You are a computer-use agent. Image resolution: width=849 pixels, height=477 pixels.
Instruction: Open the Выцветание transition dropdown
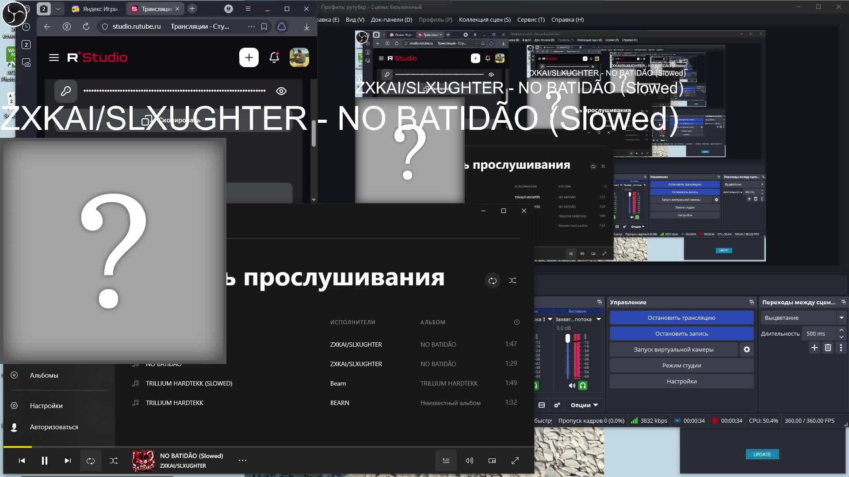coord(803,318)
